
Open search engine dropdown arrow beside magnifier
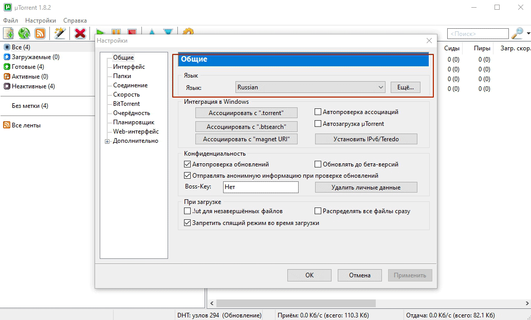528,33
